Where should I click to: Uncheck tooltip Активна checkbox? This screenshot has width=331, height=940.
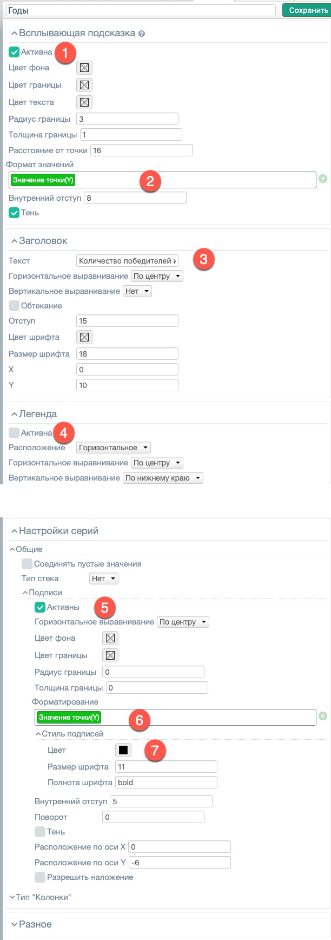14,52
